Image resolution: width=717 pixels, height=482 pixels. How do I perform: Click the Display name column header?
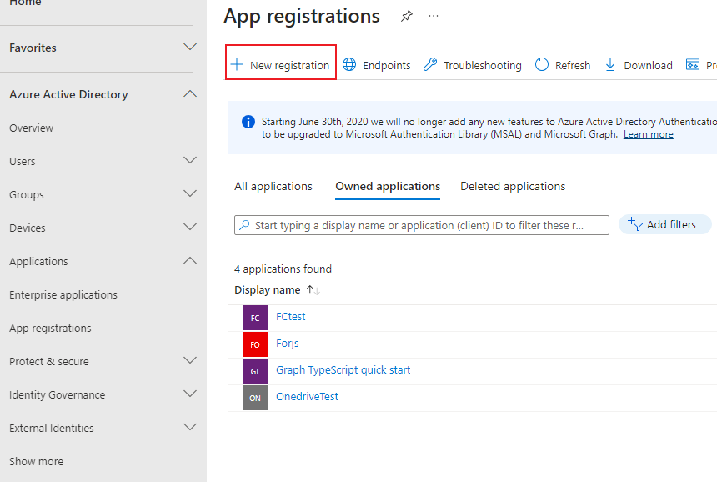[267, 290]
